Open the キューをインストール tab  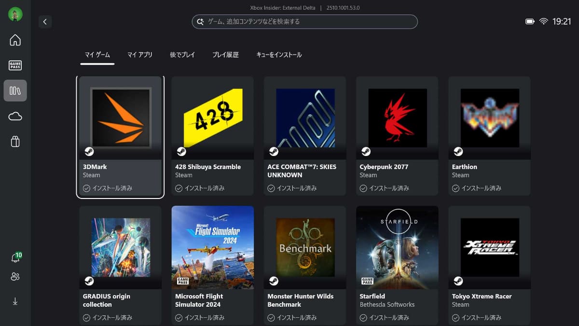(279, 55)
